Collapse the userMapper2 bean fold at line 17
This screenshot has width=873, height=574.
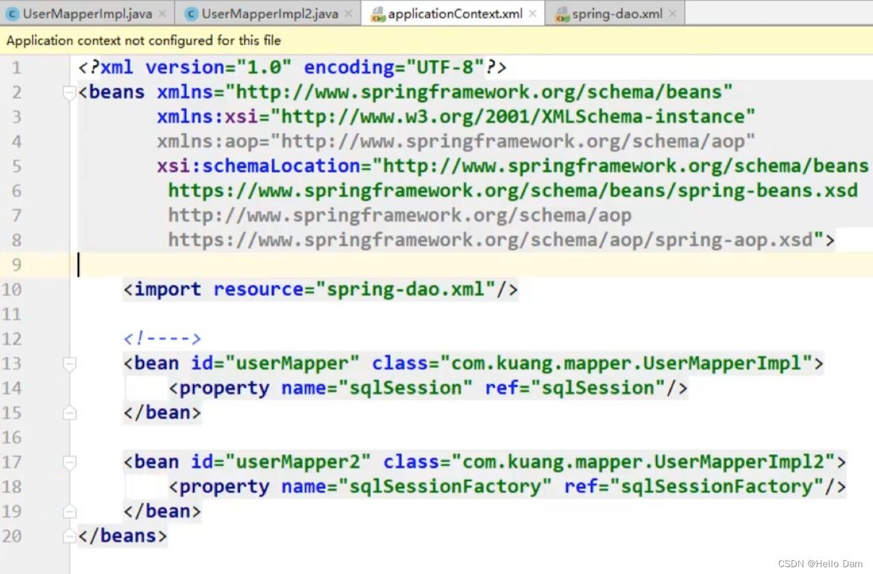70,462
